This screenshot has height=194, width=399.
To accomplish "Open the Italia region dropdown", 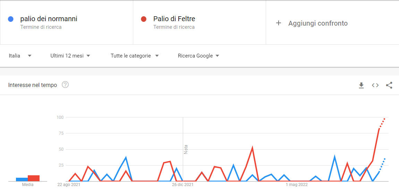I will coord(20,56).
